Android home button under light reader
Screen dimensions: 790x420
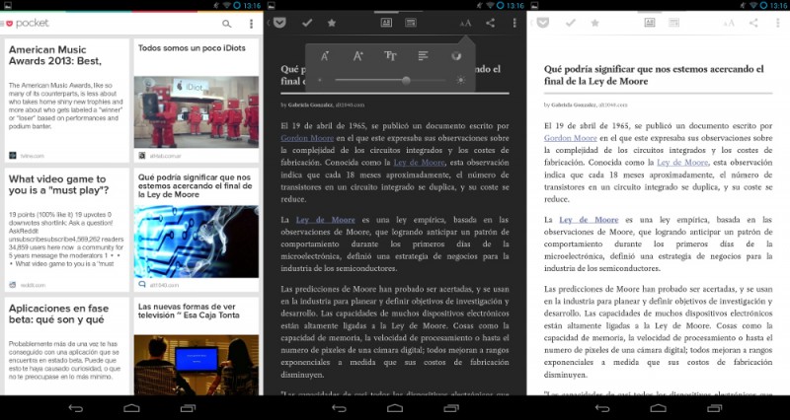[x=659, y=408]
